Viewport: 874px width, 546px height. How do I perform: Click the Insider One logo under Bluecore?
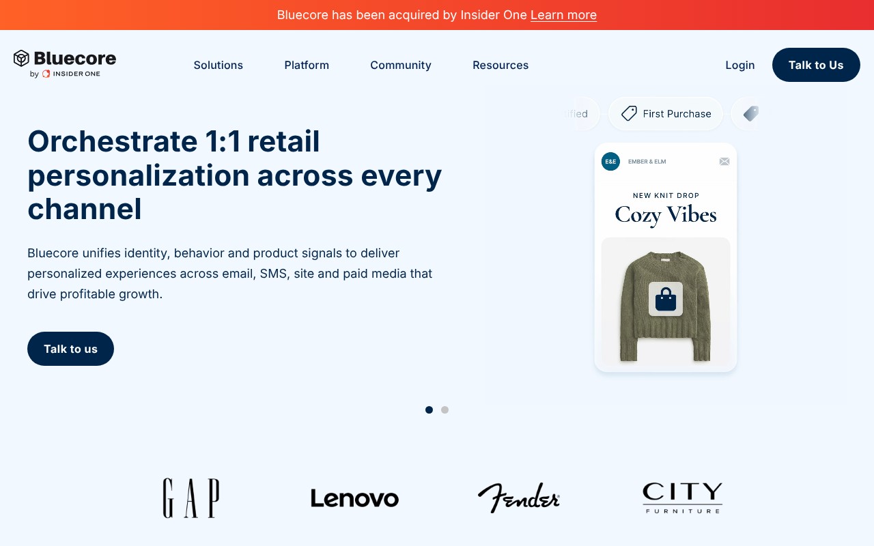tap(71, 74)
